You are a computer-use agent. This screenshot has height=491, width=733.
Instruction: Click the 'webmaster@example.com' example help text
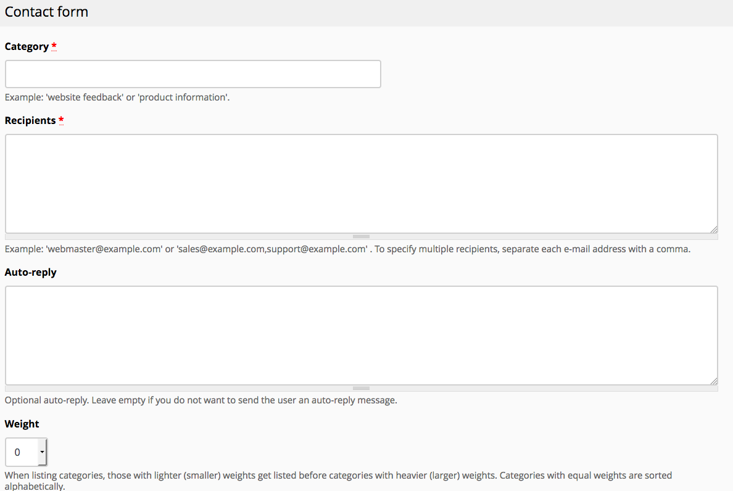[347, 249]
